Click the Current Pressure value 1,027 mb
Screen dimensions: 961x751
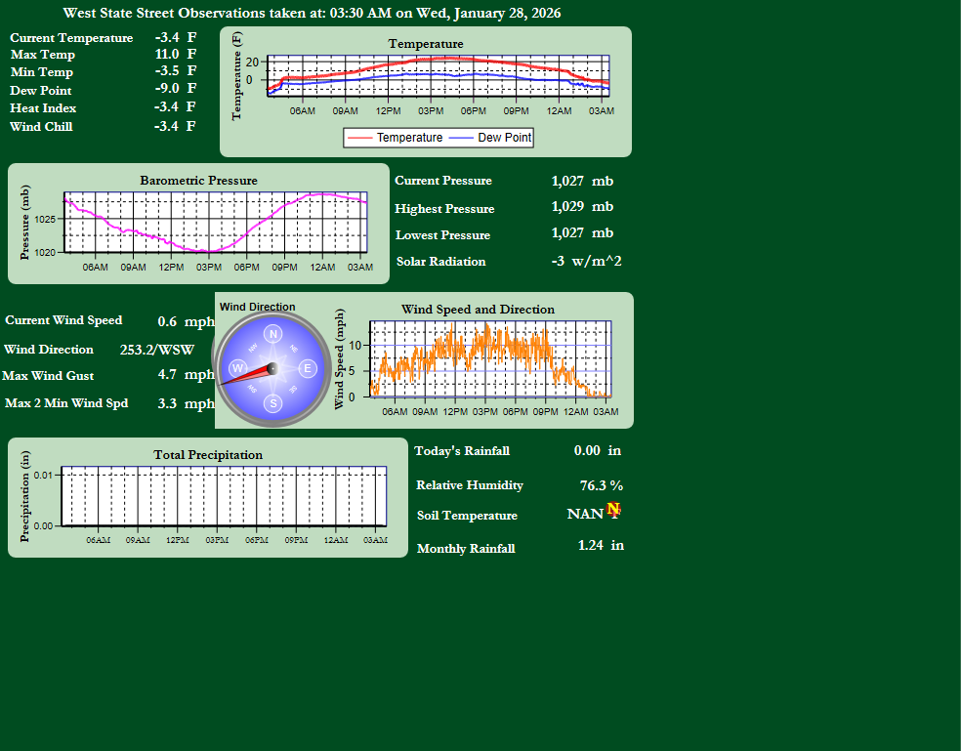(582, 181)
